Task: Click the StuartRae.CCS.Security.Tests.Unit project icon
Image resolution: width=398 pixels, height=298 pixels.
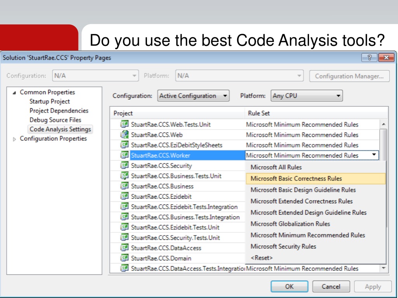Action: [x=124, y=237]
